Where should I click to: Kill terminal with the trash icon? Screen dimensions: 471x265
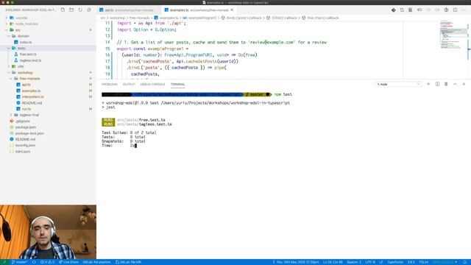pyautogui.click(x=446, y=84)
